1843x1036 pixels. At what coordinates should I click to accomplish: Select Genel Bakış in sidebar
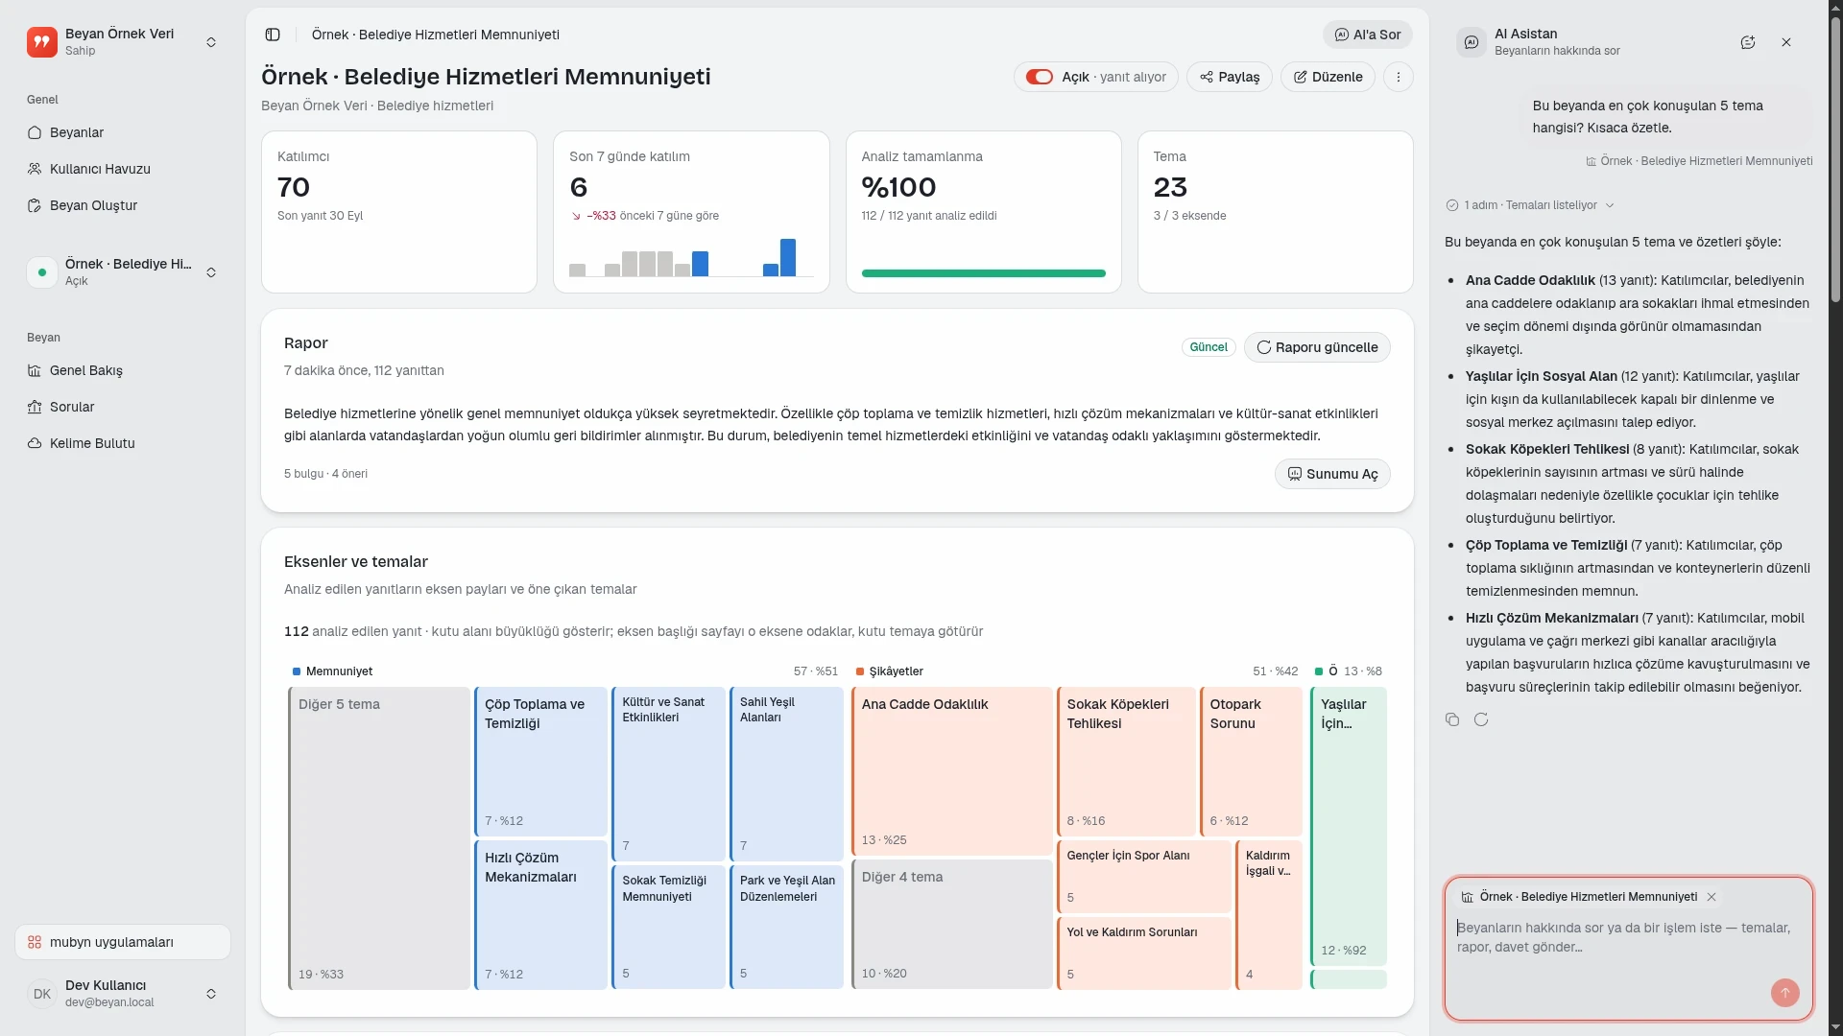click(x=123, y=370)
